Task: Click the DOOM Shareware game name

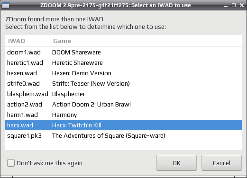Action: point(76,52)
